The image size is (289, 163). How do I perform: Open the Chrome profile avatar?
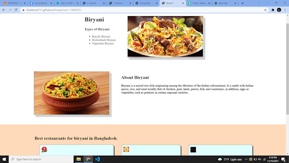point(279,10)
